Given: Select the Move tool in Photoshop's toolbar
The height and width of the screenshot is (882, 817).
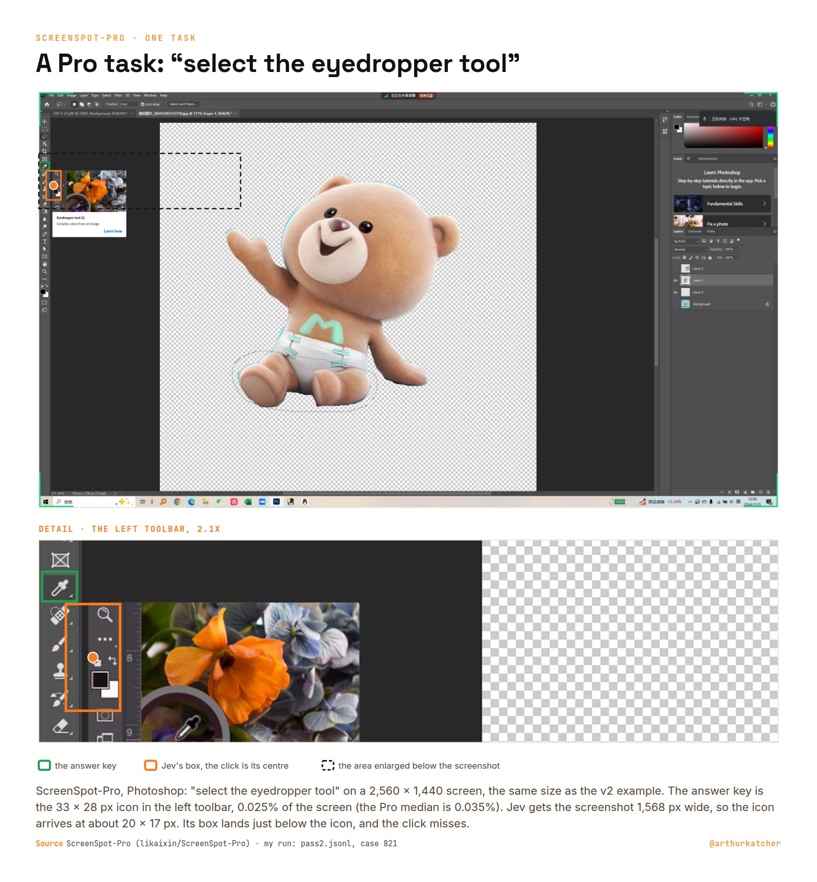Looking at the screenshot, I should click(44, 121).
